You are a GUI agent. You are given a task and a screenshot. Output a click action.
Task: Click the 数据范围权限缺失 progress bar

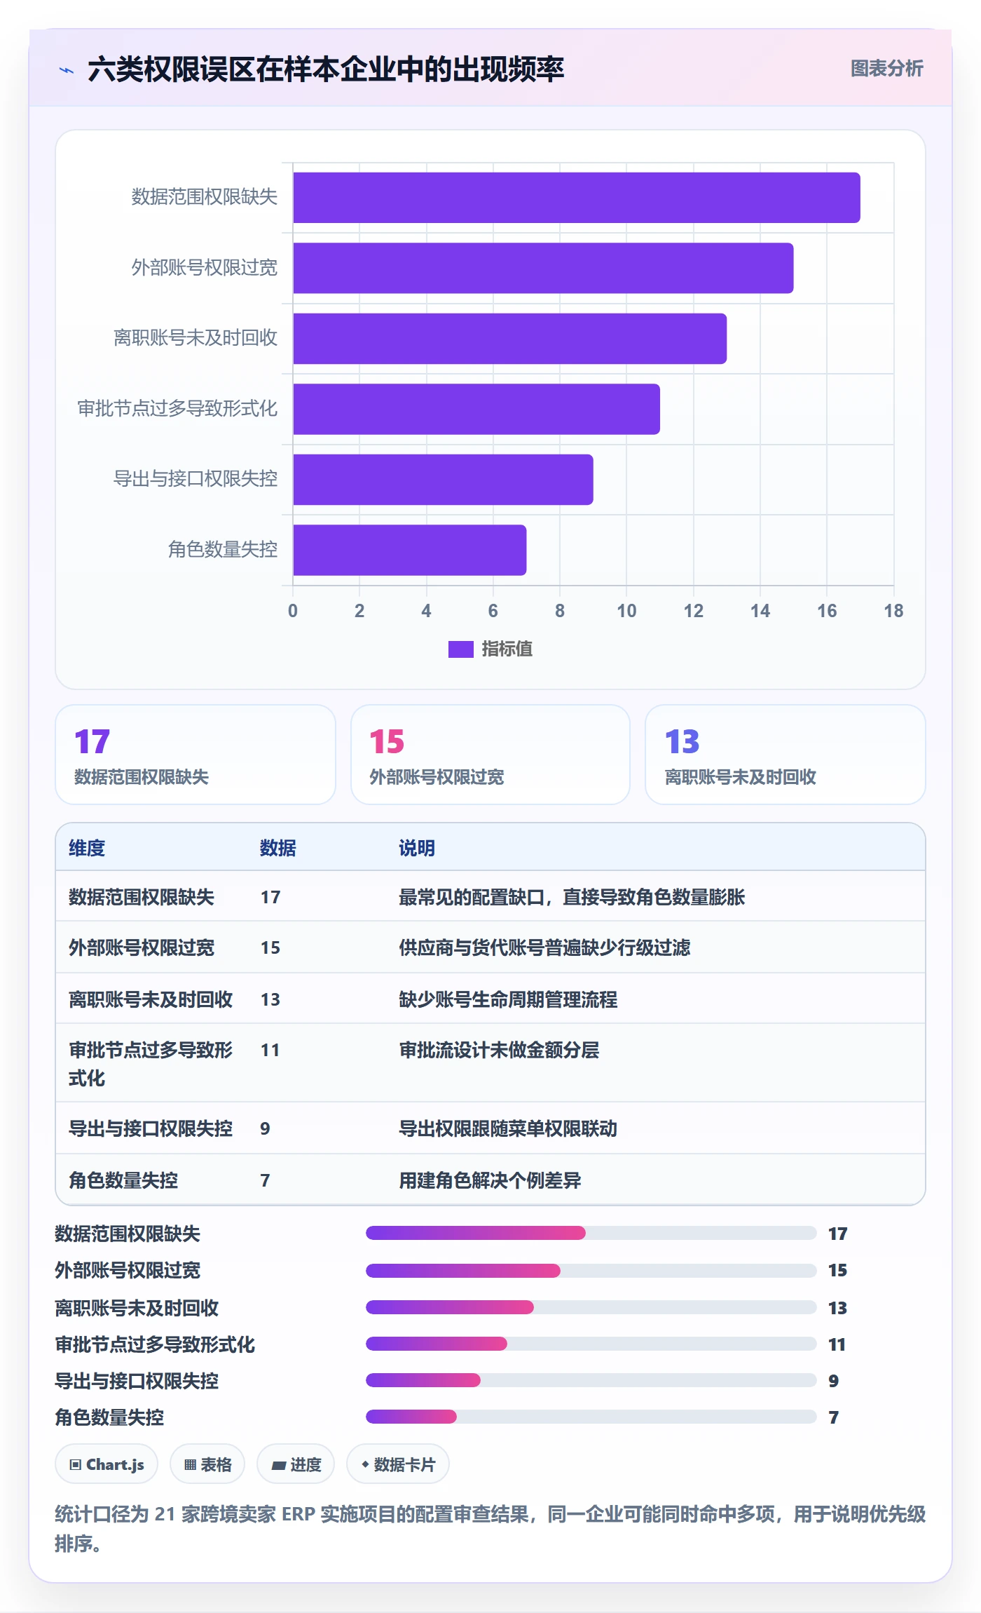(591, 1233)
